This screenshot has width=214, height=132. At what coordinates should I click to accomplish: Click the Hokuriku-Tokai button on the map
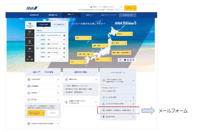100,46
